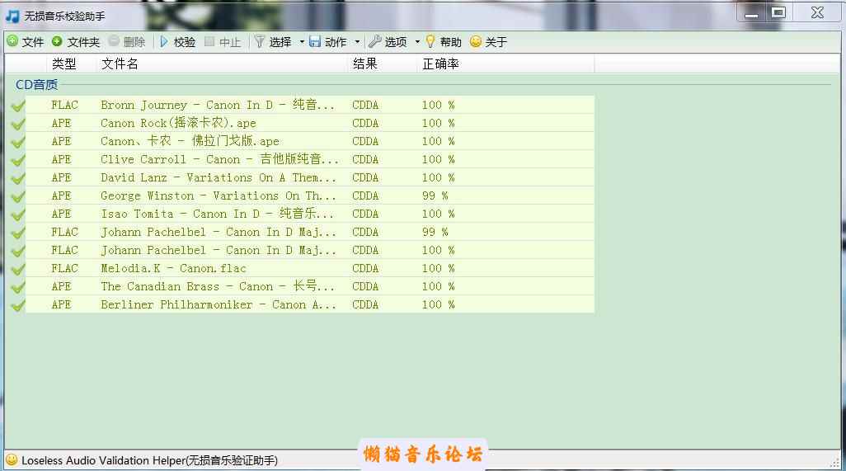Click the 选项 (Options) wrench icon
This screenshot has width=846, height=471.
tap(375, 41)
